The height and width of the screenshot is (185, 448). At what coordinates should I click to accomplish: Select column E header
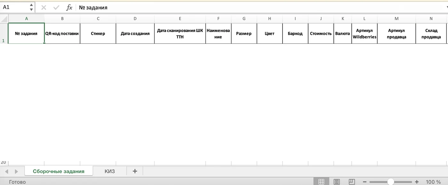point(180,19)
